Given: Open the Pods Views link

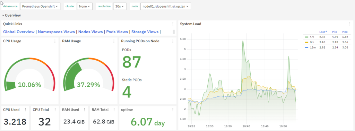Looking at the screenshot, I should click(117, 32).
